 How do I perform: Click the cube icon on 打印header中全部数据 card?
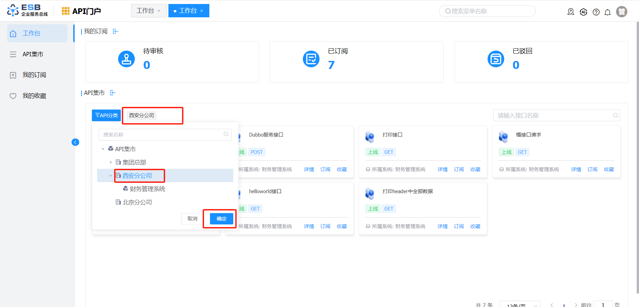coord(370,193)
